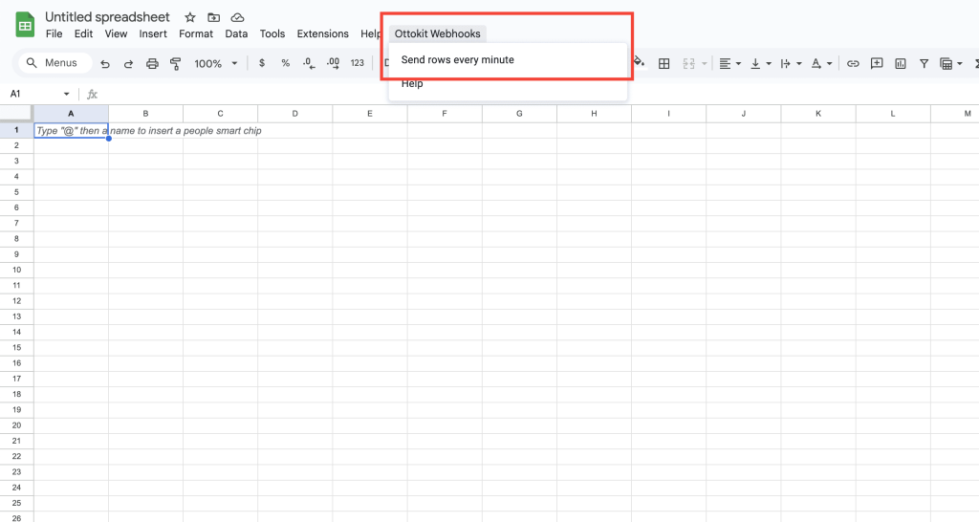Expand the horizontal align dropdown
This screenshot has height=522, width=979.
[x=729, y=64]
